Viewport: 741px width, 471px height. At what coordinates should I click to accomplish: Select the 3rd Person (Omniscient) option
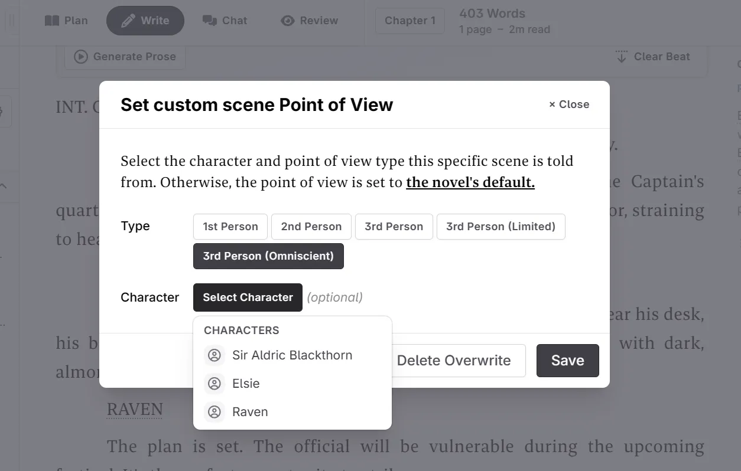click(x=268, y=256)
